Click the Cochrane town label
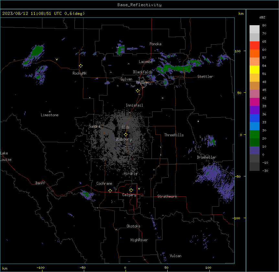 tap(104, 183)
